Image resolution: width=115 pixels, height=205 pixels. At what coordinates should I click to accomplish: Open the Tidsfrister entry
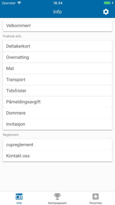58,91
